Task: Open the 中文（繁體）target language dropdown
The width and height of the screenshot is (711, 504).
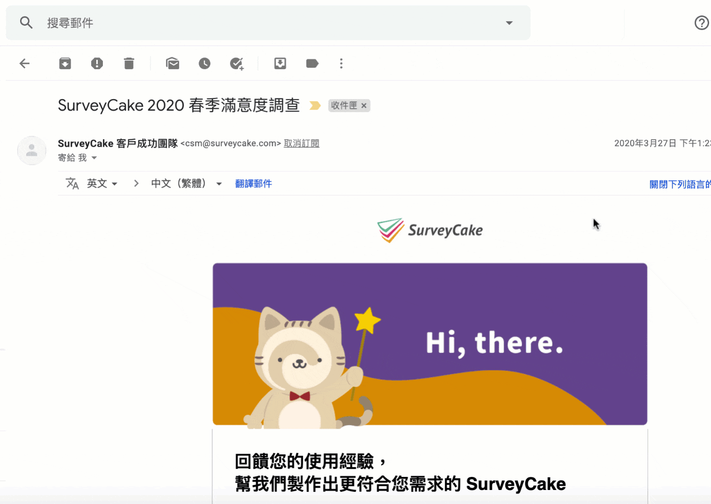Action: pyautogui.click(x=186, y=184)
